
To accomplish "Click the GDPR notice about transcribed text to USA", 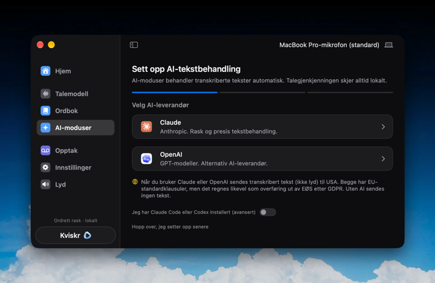I will (262, 189).
